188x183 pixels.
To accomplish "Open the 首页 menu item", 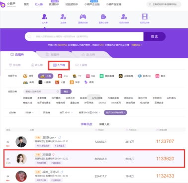I will tap(26, 4).
